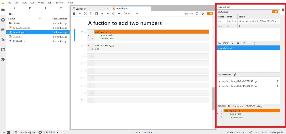Screen dimensions: 286x134
Task: Remove all breakpoints via Breakpoints header icon
Action: 235,75
